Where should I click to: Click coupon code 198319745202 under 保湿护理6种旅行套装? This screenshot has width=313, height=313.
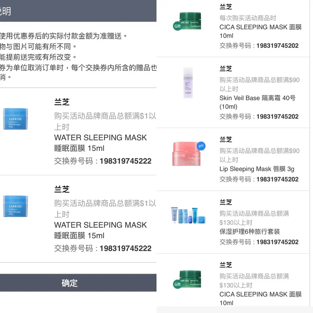[x=277, y=242]
